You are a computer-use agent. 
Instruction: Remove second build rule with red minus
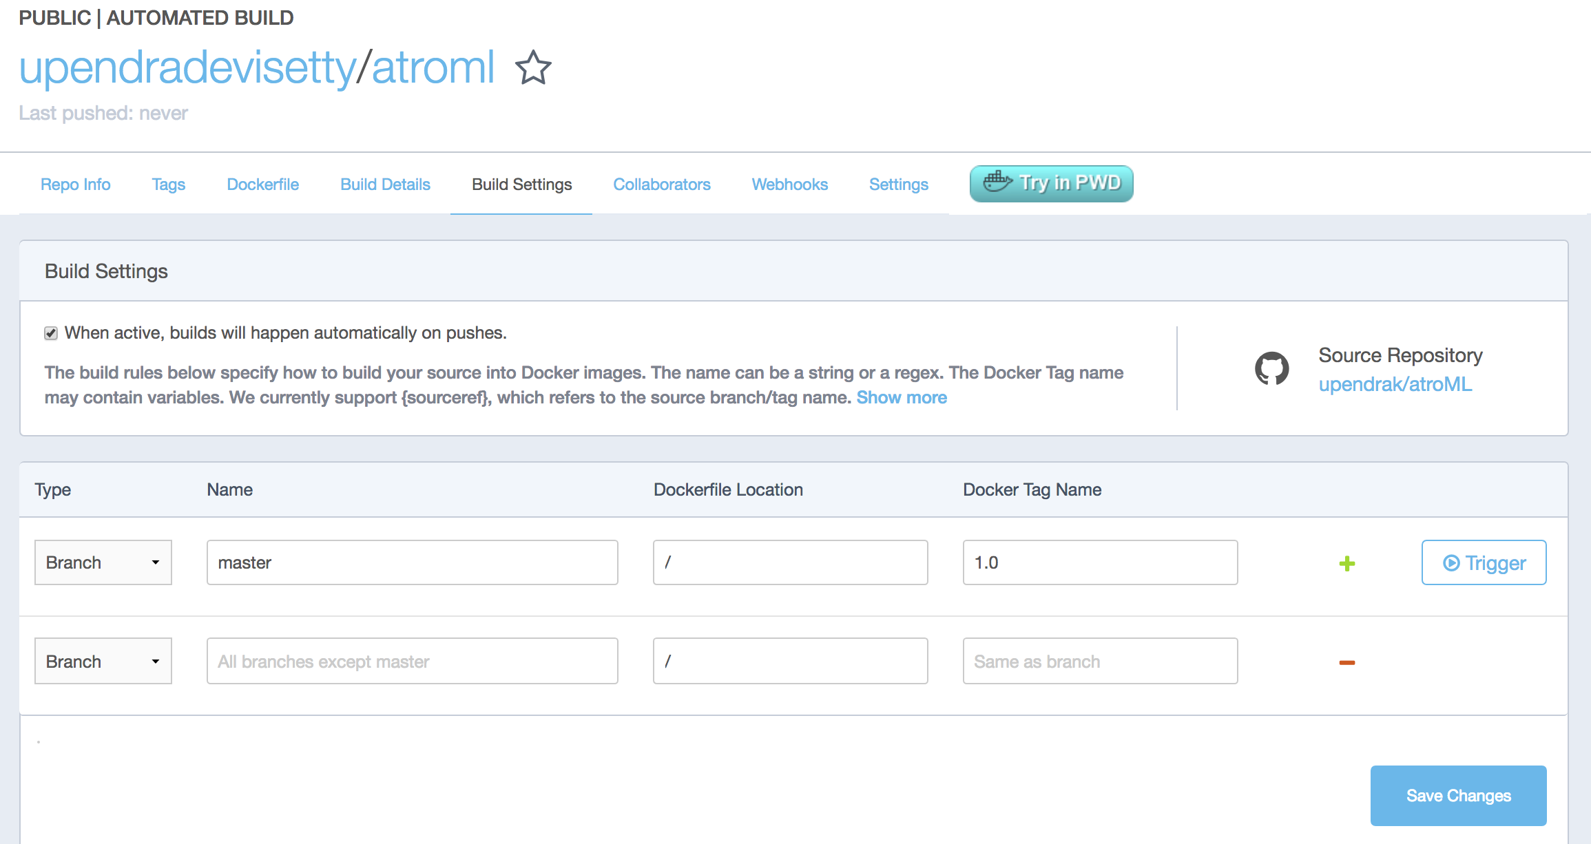tap(1347, 662)
